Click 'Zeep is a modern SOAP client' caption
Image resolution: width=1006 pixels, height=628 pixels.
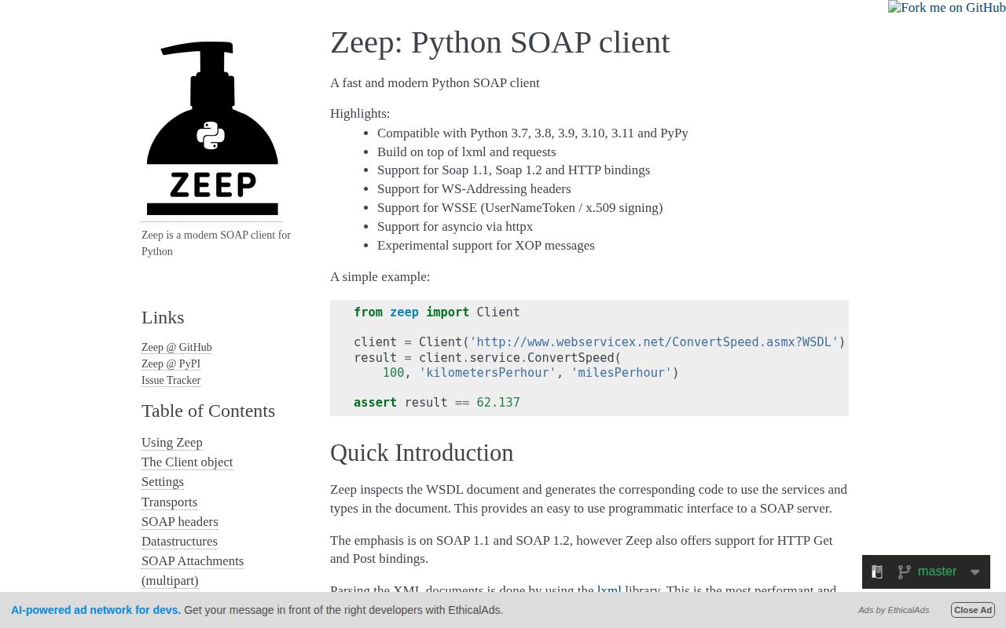coord(216,243)
